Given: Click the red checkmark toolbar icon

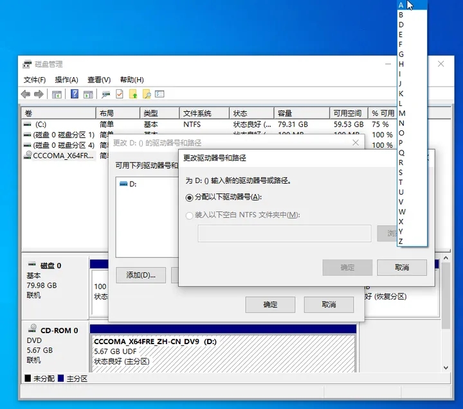Looking at the screenshot, I should 120,94.
